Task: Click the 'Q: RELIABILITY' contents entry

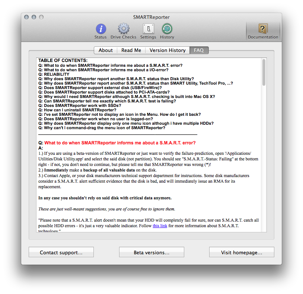Action: click(x=54, y=74)
